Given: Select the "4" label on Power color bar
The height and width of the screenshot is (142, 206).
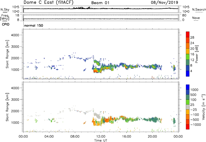Looking at the screenshot, I should coord(191,71).
